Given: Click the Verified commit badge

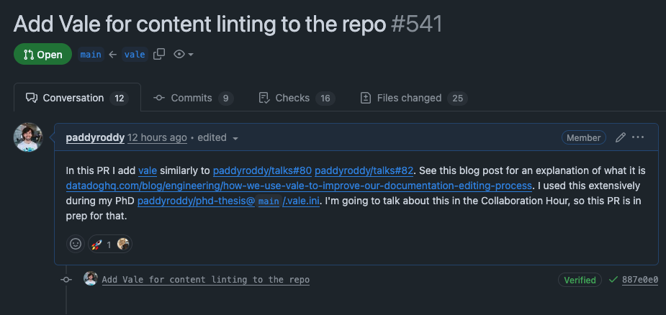Looking at the screenshot, I should point(580,280).
